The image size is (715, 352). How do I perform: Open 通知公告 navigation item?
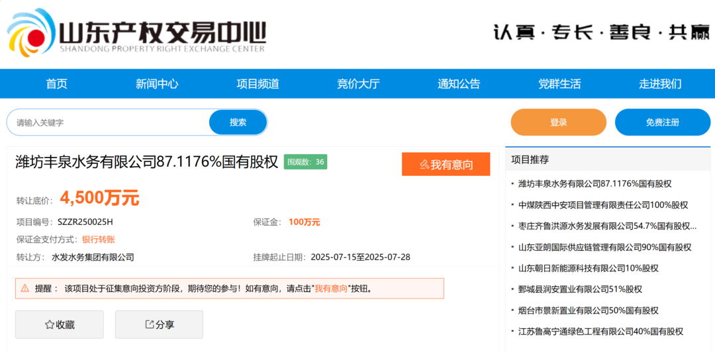click(x=459, y=84)
